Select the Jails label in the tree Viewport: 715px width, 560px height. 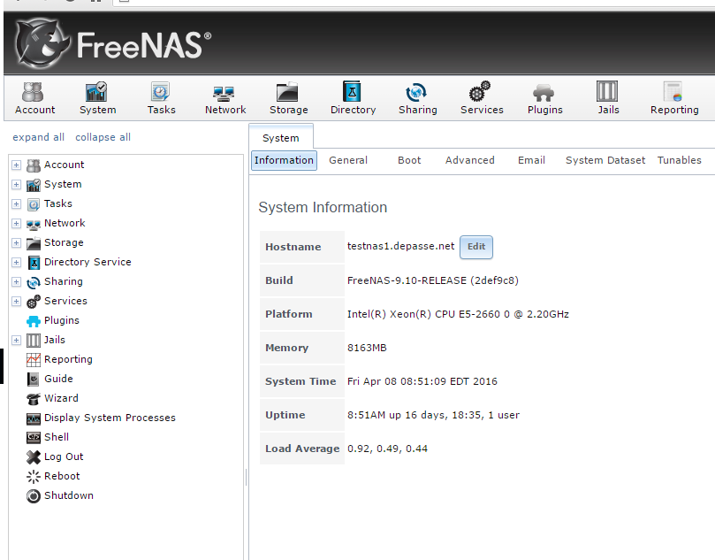pos(55,340)
